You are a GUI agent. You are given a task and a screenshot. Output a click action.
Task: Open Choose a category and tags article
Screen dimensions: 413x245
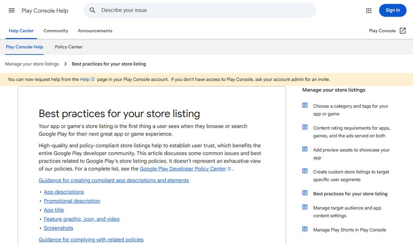click(351, 110)
